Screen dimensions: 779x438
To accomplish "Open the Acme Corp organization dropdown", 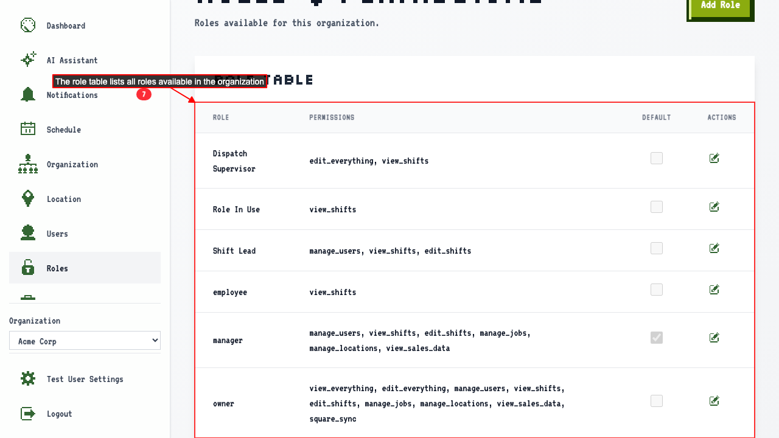I will pos(85,341).
